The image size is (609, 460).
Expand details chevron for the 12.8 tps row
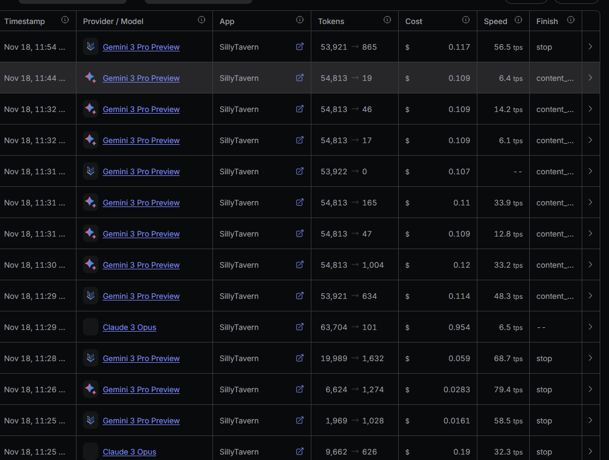pos(590,233)
